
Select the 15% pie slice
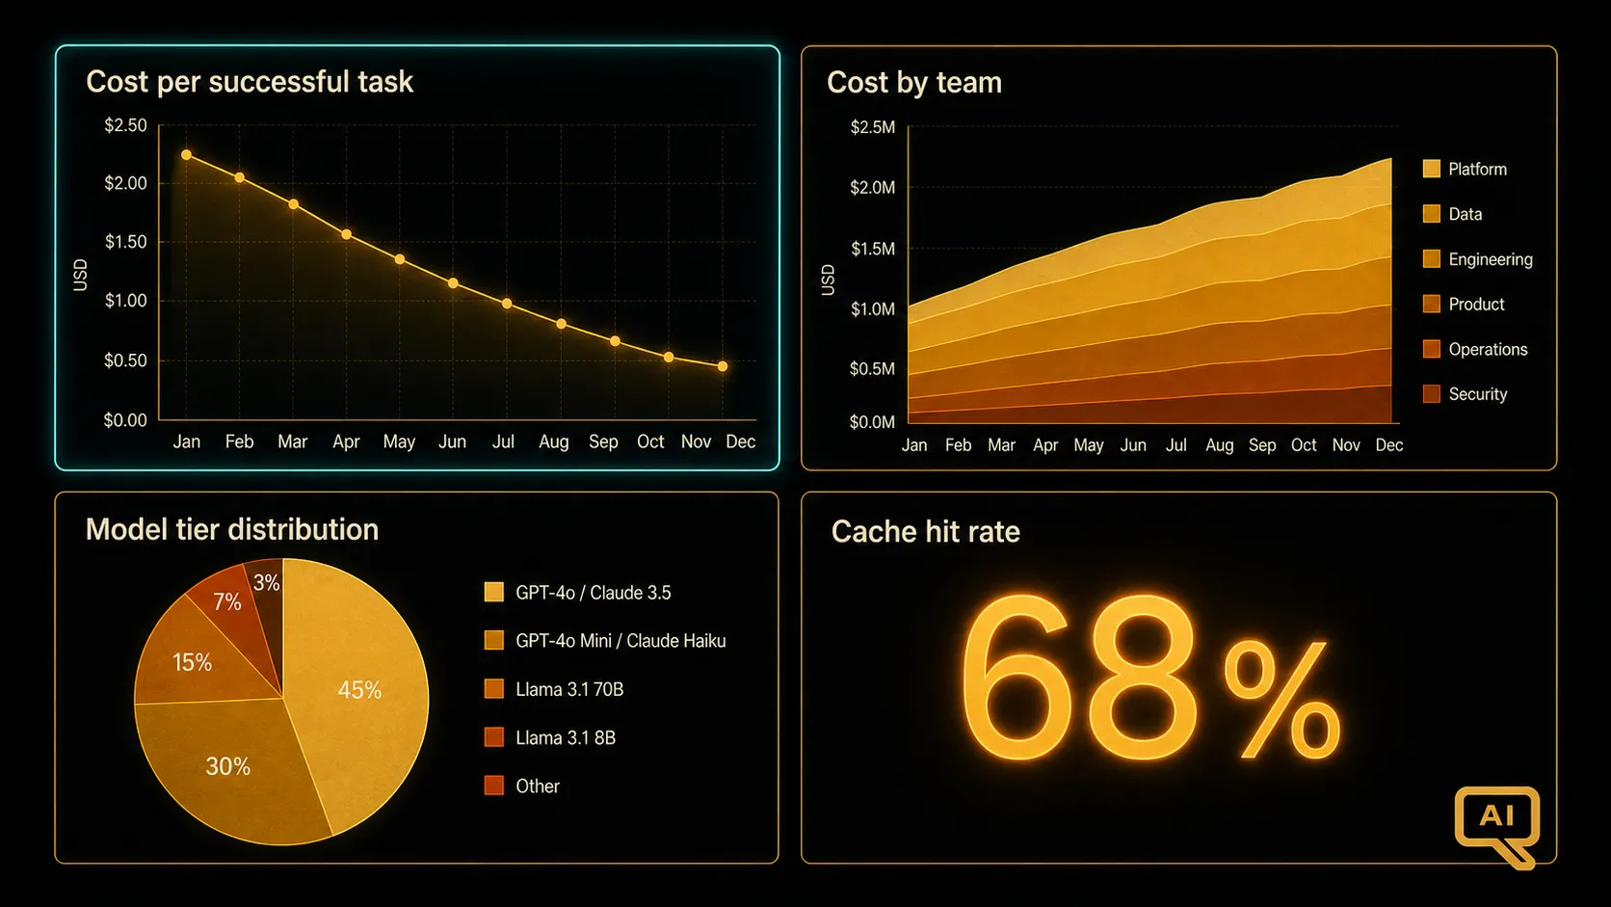pos(193,662)
